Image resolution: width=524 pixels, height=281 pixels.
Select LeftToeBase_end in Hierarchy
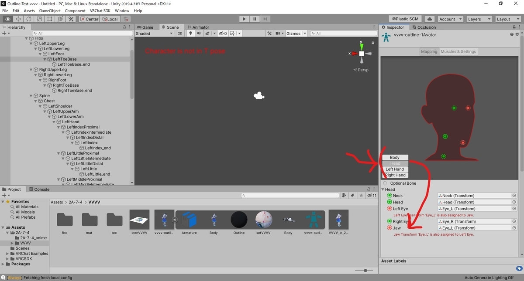pyautogui.click(x=74, y=64)
